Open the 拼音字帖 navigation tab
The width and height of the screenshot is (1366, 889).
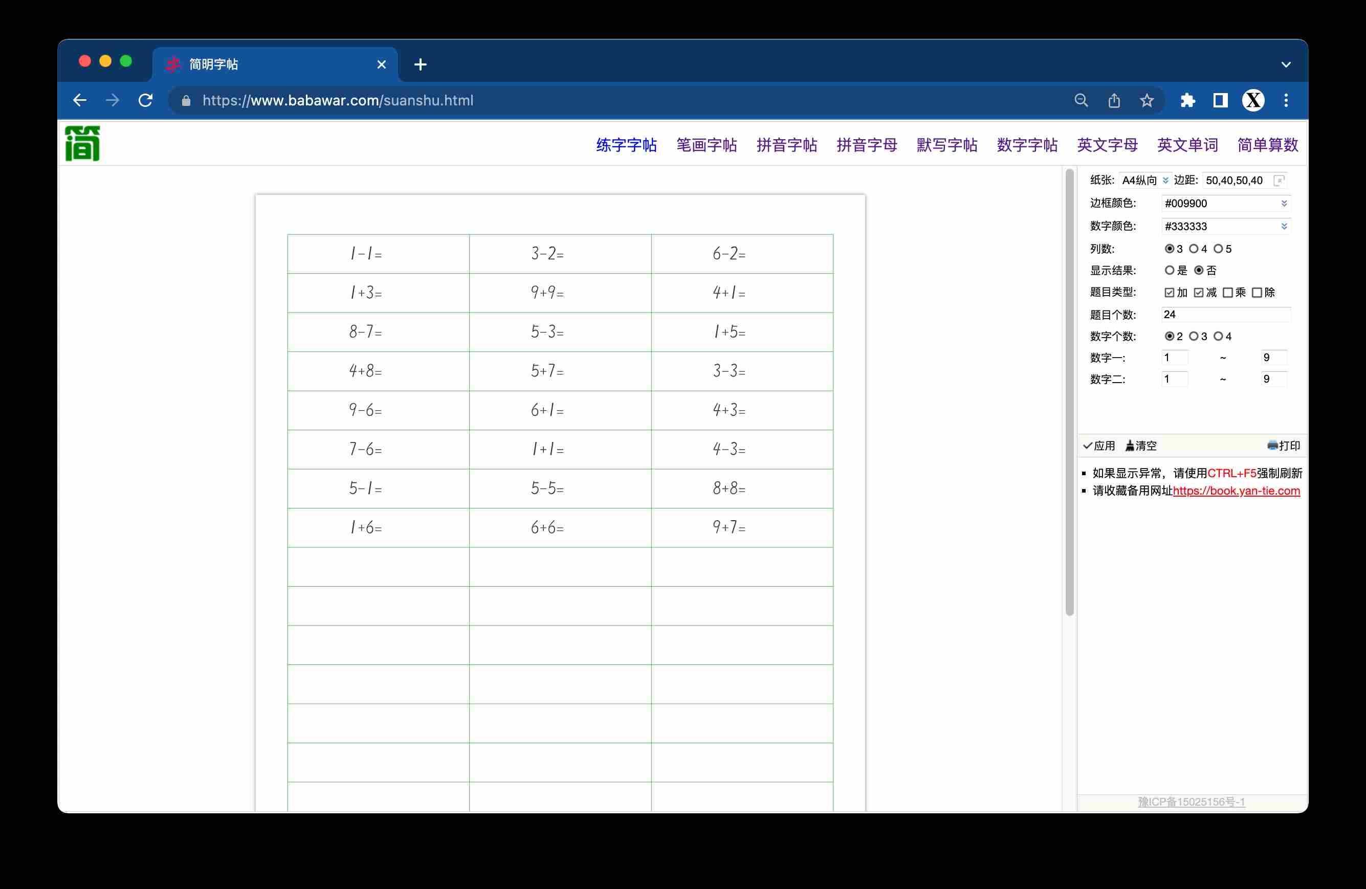click(x=786, y=145)
